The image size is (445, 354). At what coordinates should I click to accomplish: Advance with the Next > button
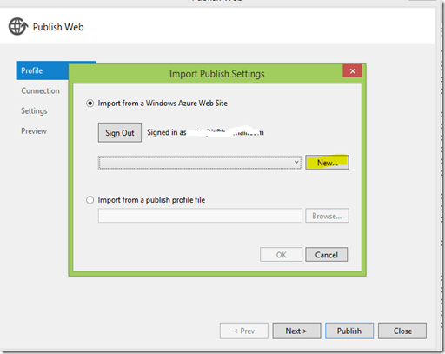[296, 331]
